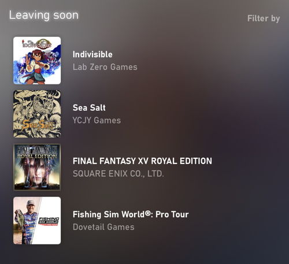The width and height of the screenshot is (289, 264).
Task: Click the Leaving soon heading
Action: click(x=44, y=16)
